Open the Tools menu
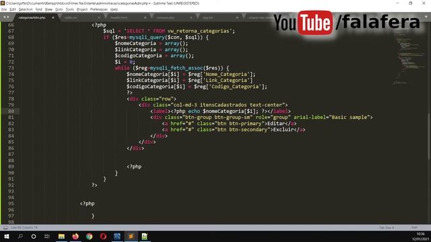This screenshot has width=431, height=242. coord(70,9)
